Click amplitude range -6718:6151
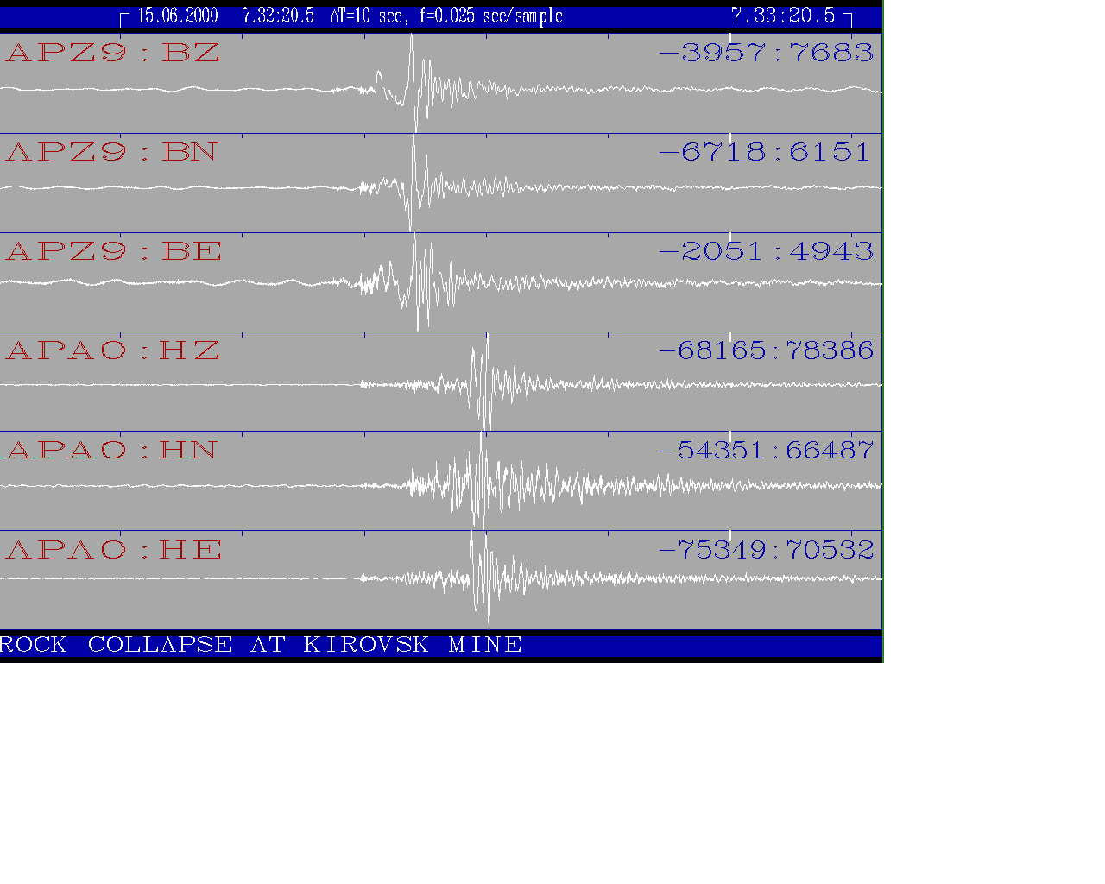The height and width of the screenshot is (884, 1105). pyautogui.click(x=765, y=152)
